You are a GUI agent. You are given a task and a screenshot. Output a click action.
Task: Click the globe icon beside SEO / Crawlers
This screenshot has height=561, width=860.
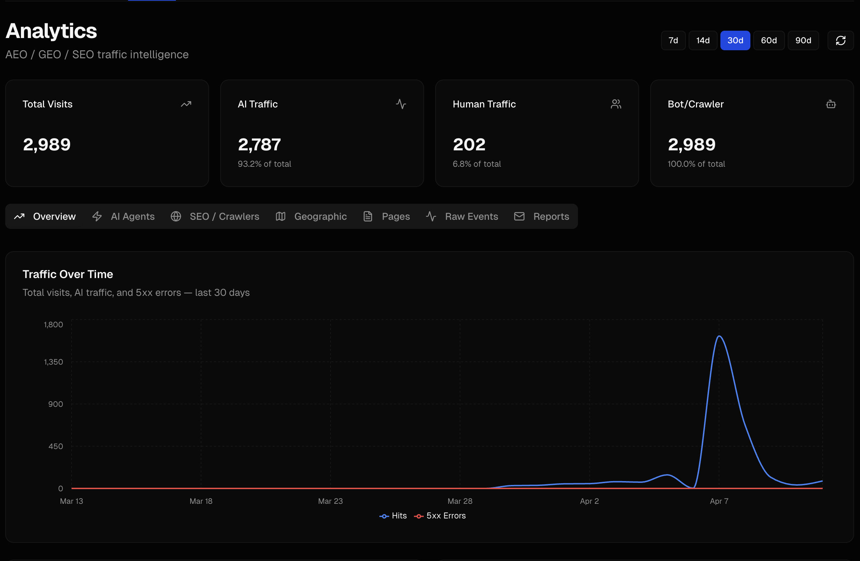[x=176, y=216]
